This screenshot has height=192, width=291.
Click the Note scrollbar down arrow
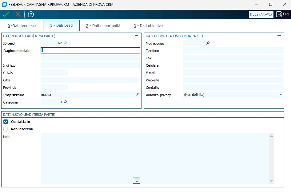coord(272,181)
